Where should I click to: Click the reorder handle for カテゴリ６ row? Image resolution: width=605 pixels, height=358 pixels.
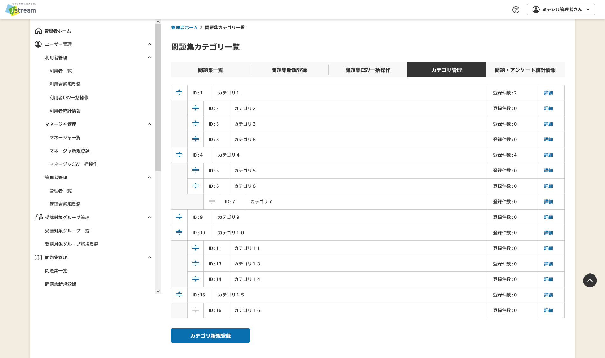pyautogui.click(x=196, y=186)
